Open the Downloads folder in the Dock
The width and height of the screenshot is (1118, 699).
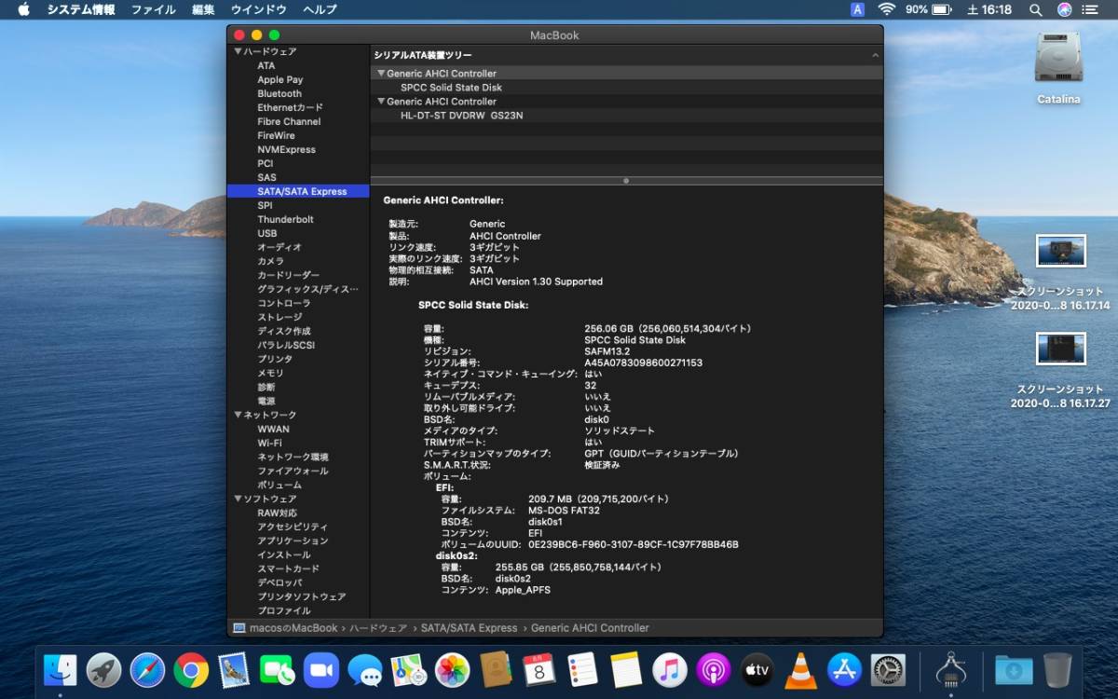(1013, 669)
